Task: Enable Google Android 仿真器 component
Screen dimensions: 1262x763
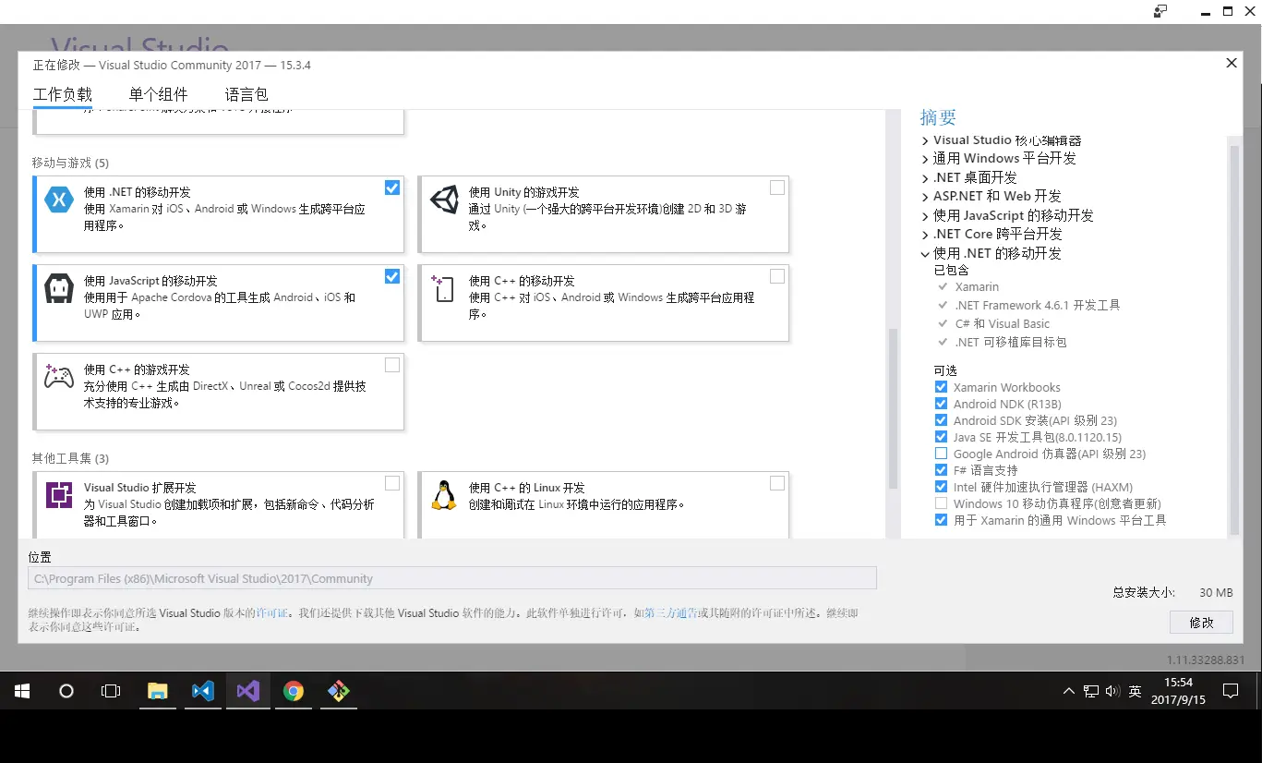Action: tap(941, 453)
